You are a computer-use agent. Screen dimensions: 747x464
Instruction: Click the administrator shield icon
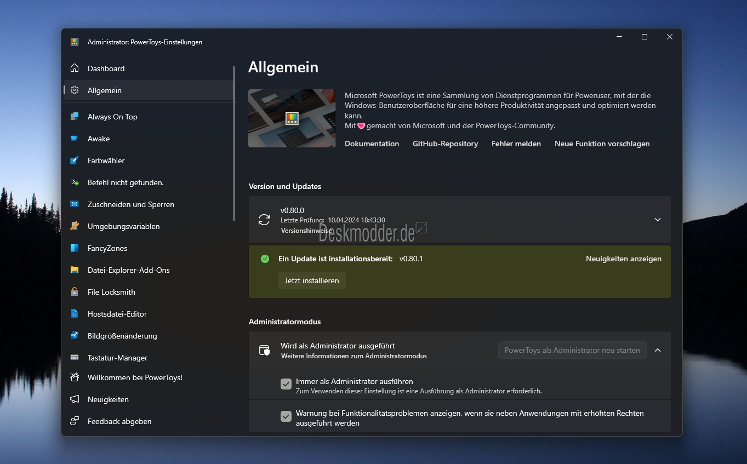point(264,350)
